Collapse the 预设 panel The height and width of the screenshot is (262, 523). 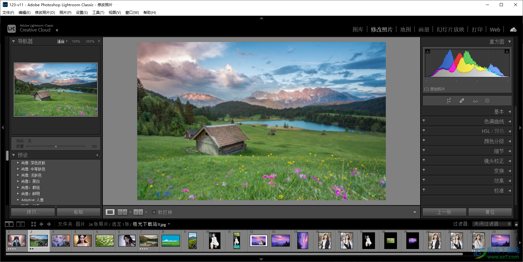[13, 155]
